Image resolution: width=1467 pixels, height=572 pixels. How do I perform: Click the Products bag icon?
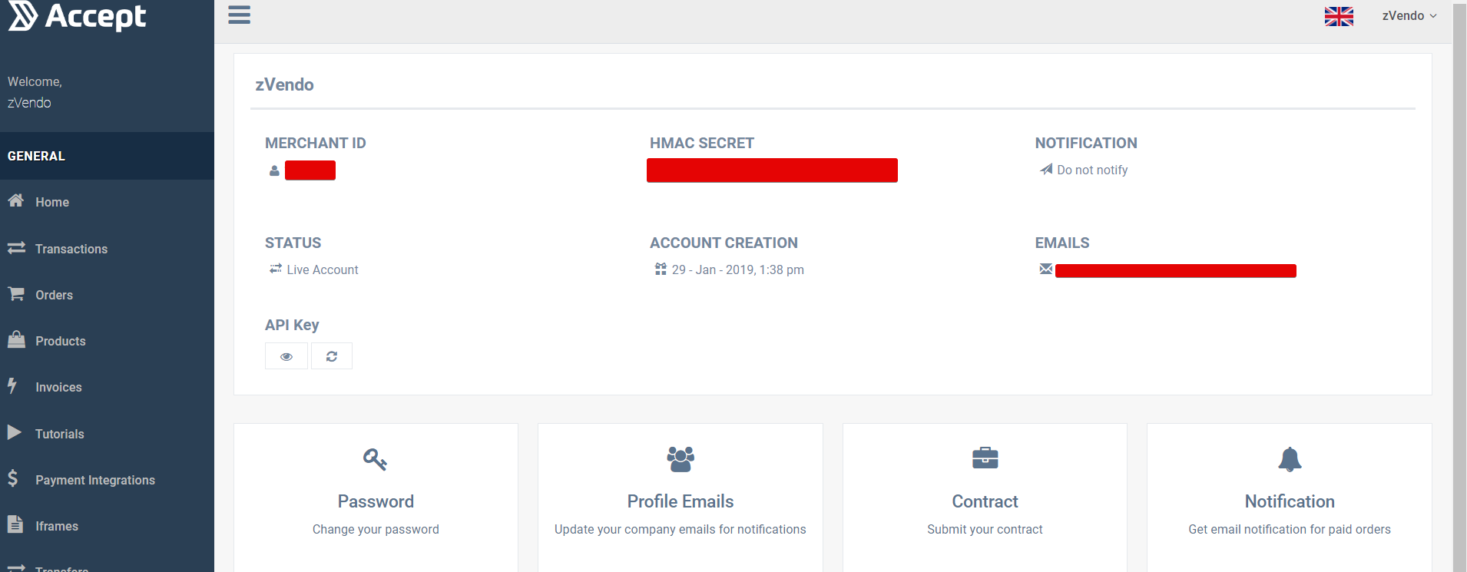point(16,339)
